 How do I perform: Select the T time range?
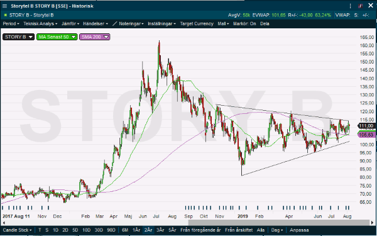click(x=40, y=230)
